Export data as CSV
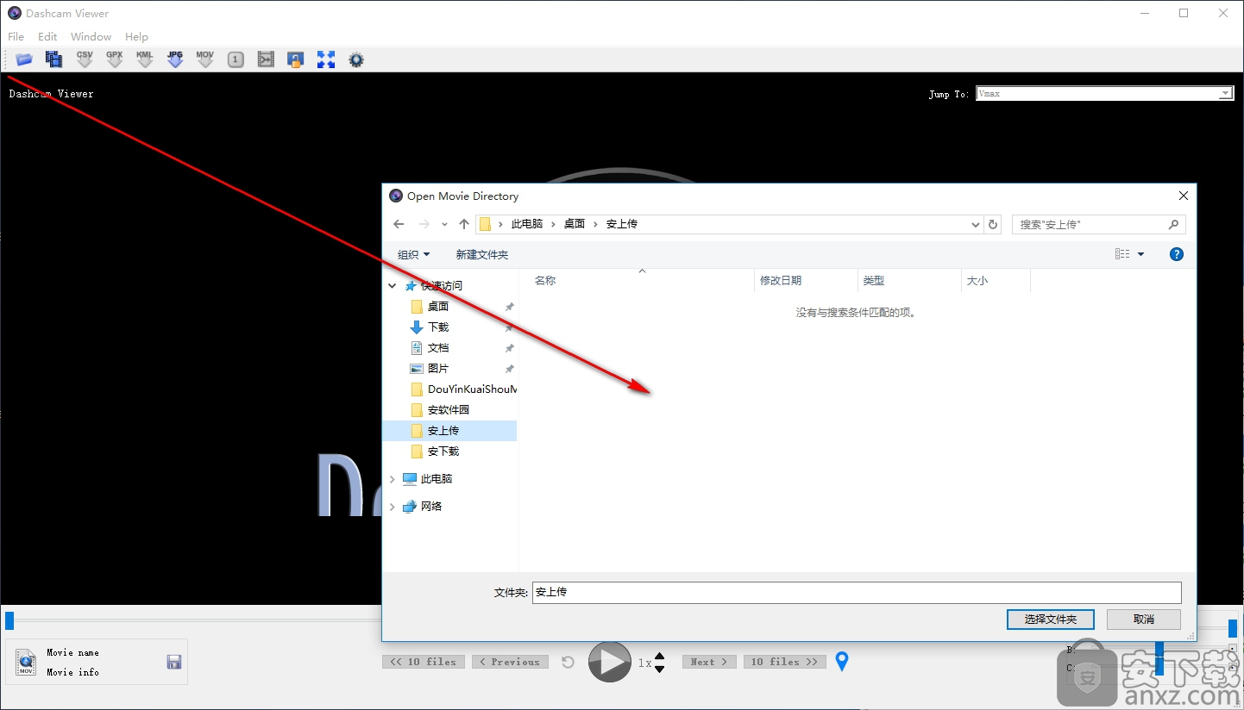The image size is (1244, 710). [x=85, y=59]
